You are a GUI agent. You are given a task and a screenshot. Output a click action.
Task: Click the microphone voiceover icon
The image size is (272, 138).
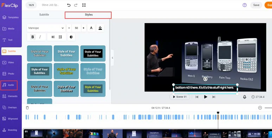[245, 97]
